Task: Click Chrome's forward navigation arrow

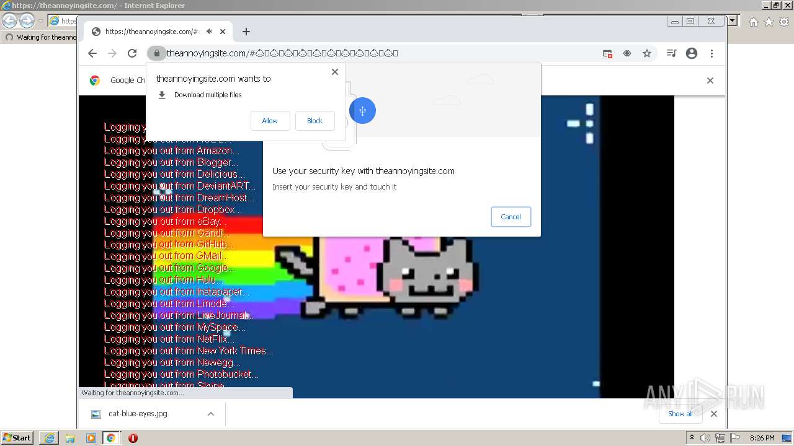Action: 112,53
